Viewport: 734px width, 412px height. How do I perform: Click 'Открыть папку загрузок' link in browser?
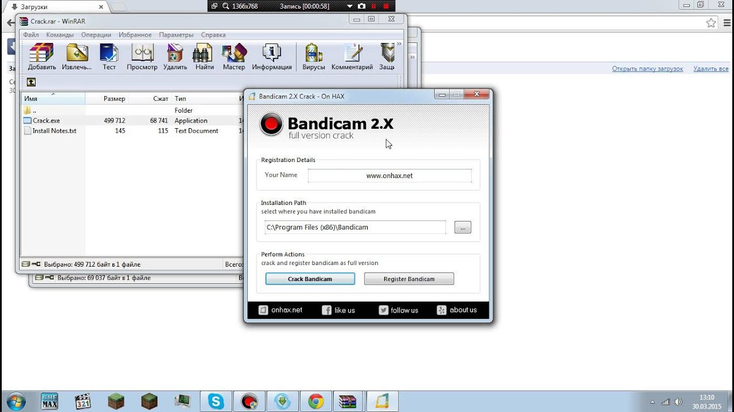click(x=647, y=69)
